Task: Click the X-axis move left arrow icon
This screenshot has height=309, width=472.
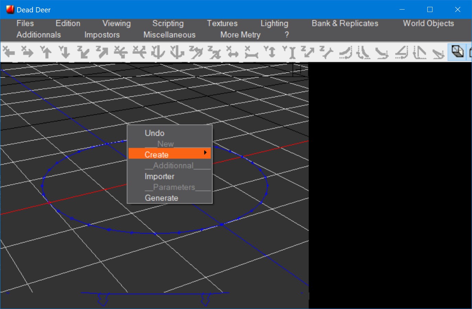Action: [x=9, y=52]
